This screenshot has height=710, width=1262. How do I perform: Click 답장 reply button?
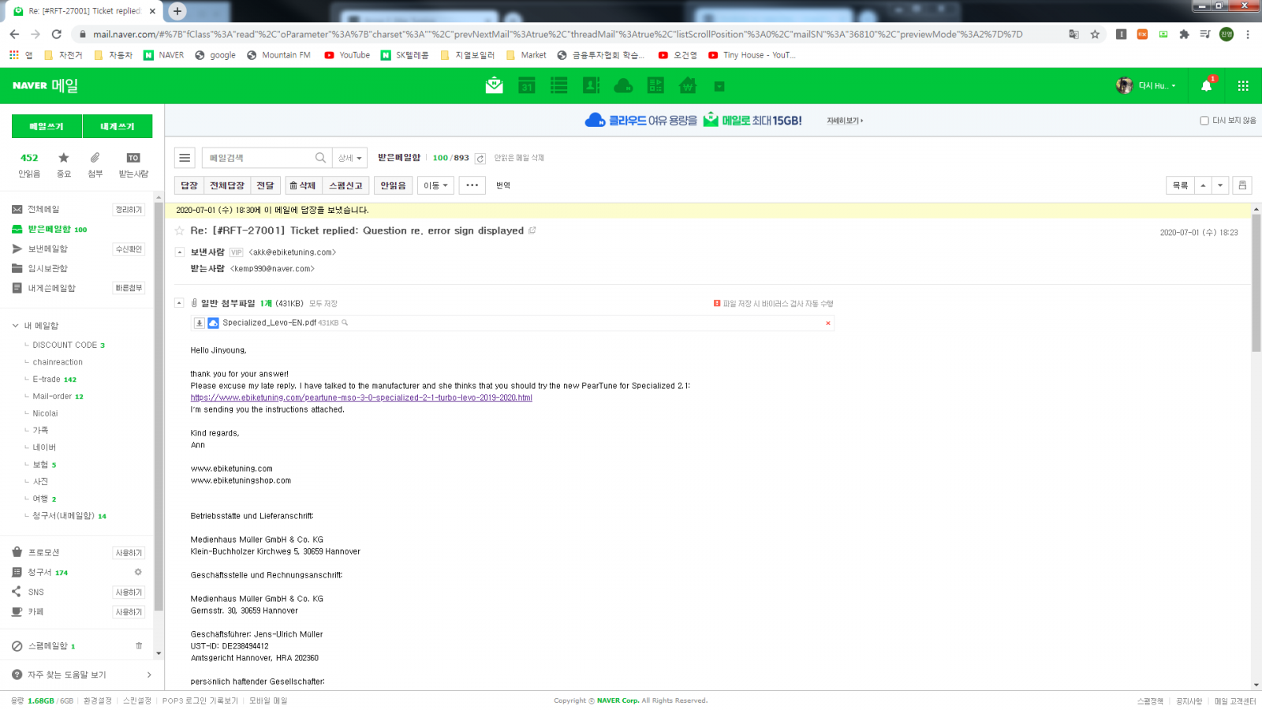pos(189,185)
